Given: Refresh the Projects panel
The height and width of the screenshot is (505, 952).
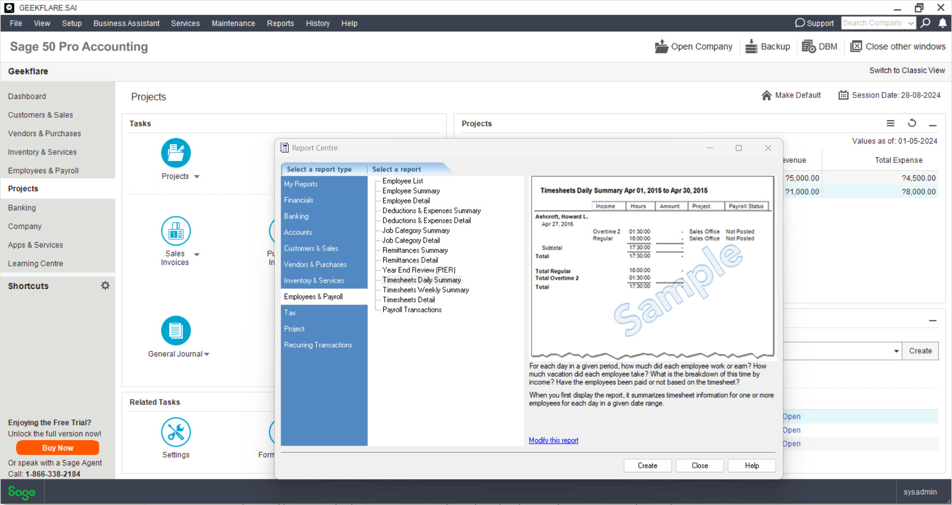Looking at the screenshot, I should click(912, 123).
